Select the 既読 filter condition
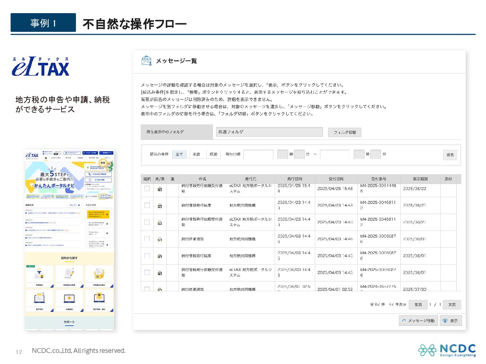Screen dimensions: 486x364 click(x=214, y=154)
